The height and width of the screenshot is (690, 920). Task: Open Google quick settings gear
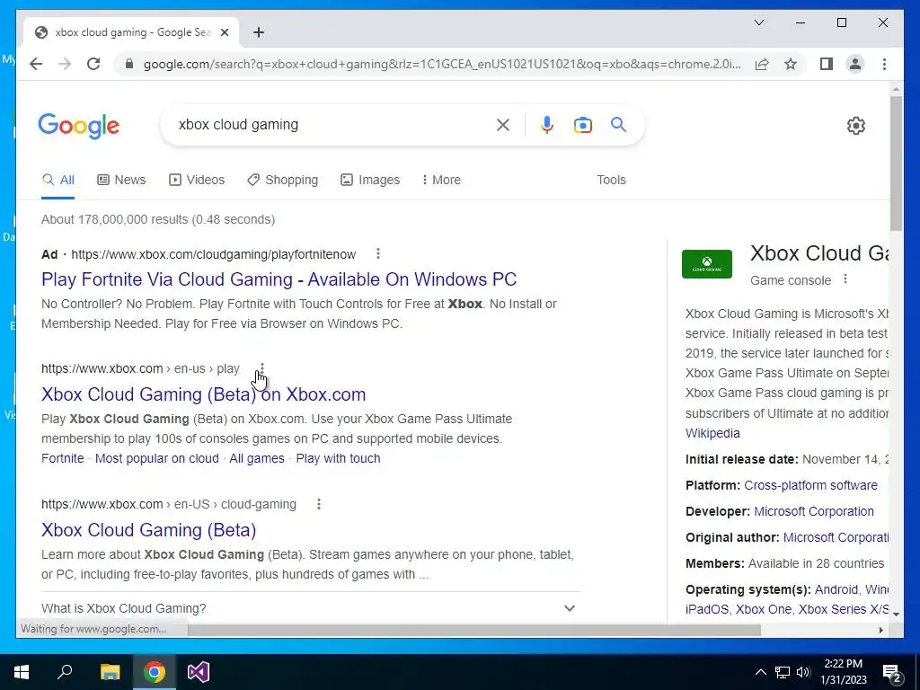856,125
